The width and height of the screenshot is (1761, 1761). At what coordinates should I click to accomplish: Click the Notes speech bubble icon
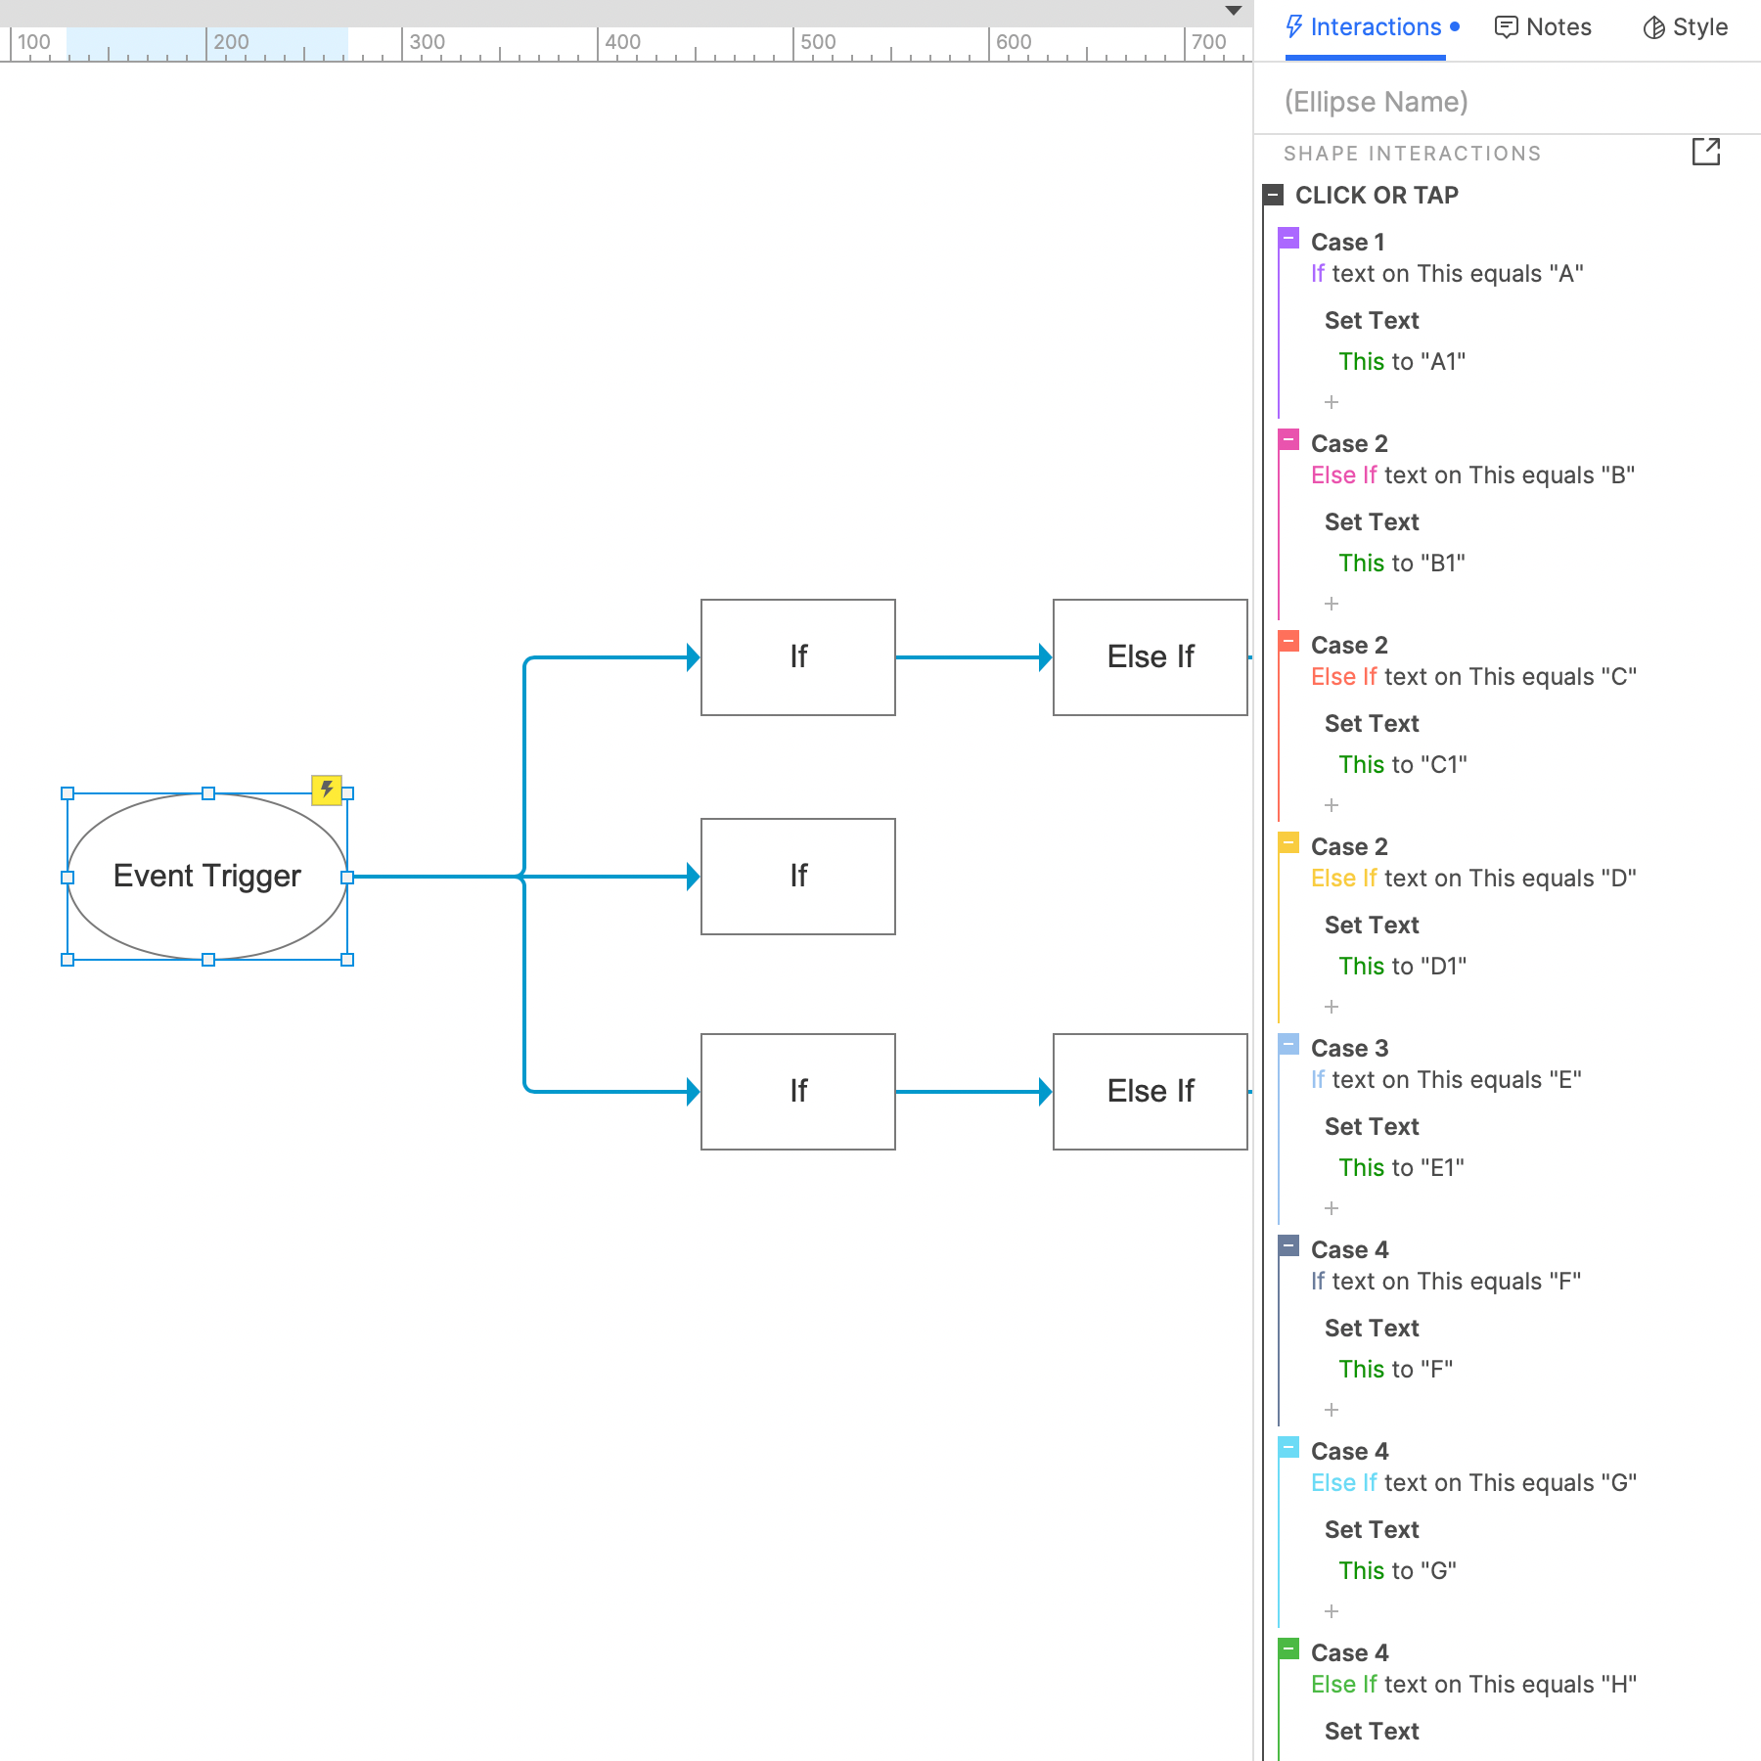coord(1507,26)
